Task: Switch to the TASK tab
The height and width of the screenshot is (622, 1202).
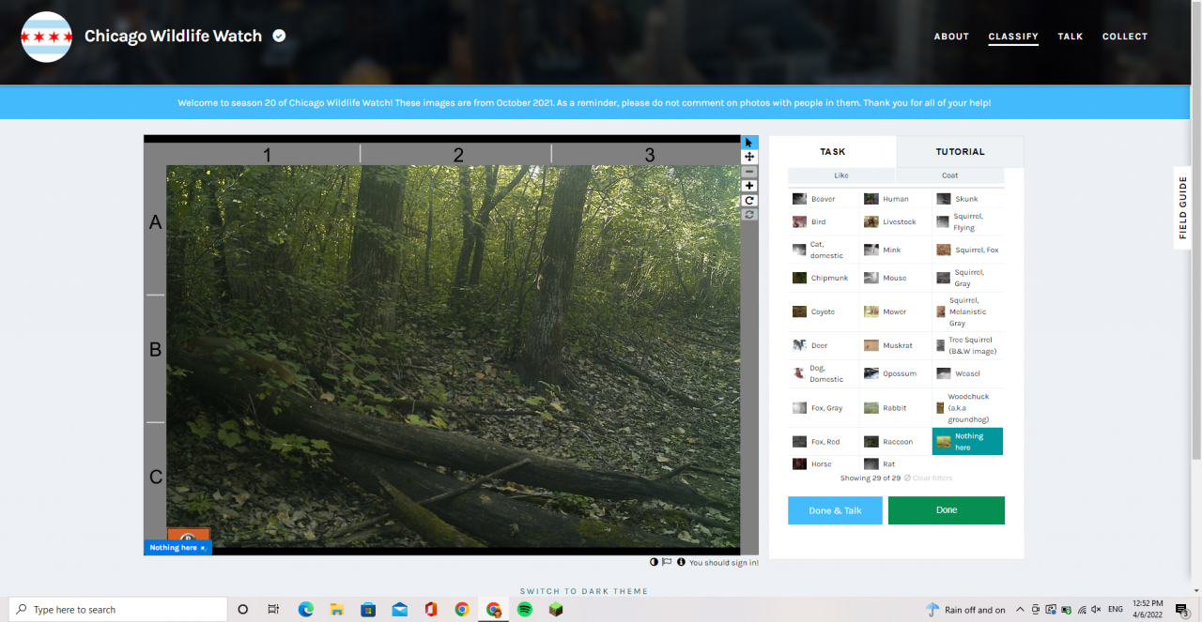Action: pyautogui.click(x=832, y=151)
